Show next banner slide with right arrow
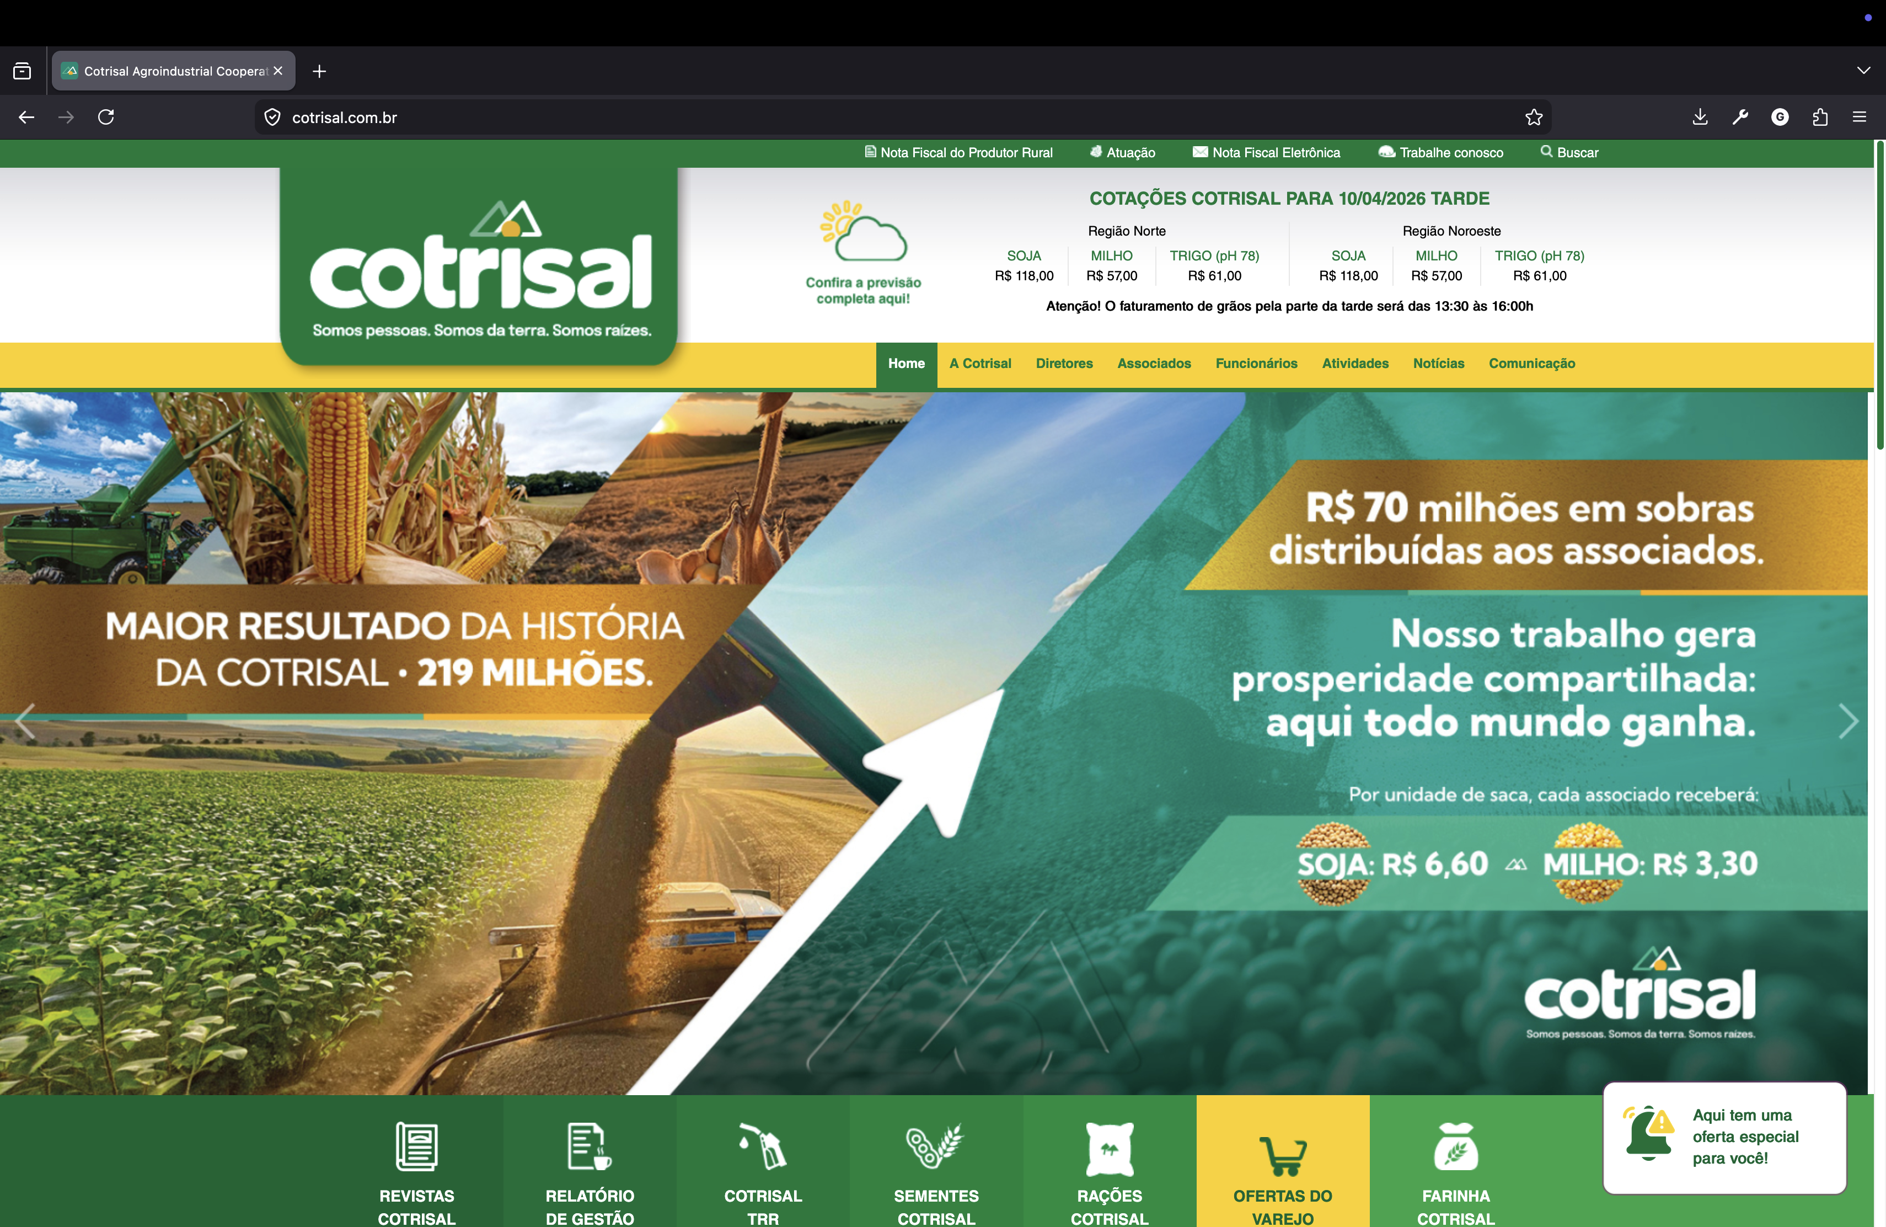The height and width of the screenshot is (1227, 1886). click(x=1848, y=721)
